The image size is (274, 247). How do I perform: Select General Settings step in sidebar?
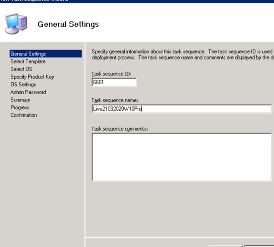point(28,54)
